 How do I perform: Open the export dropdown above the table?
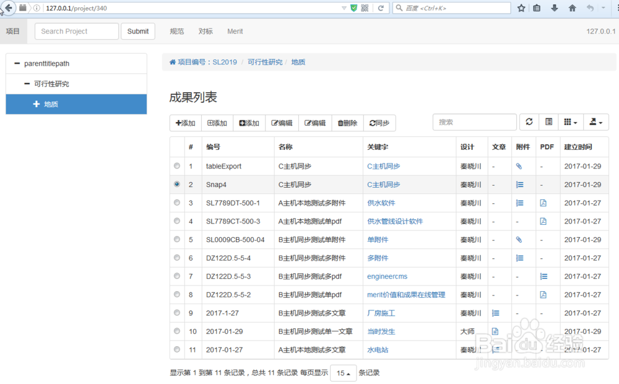click(x=595, y=122)
